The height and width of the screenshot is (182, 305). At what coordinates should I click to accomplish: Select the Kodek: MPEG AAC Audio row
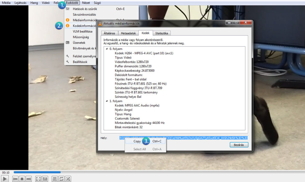coord(137,105)
